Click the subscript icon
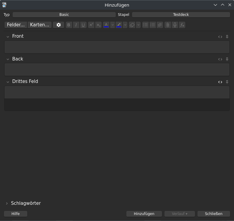The width and height of the screenshot is (234, 221). coord(98,25)
